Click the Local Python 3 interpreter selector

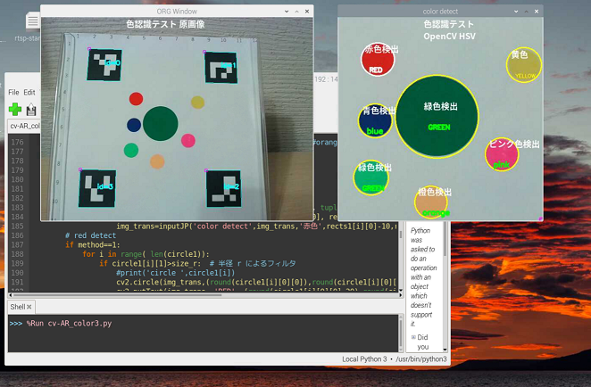(x=395, y=359)
